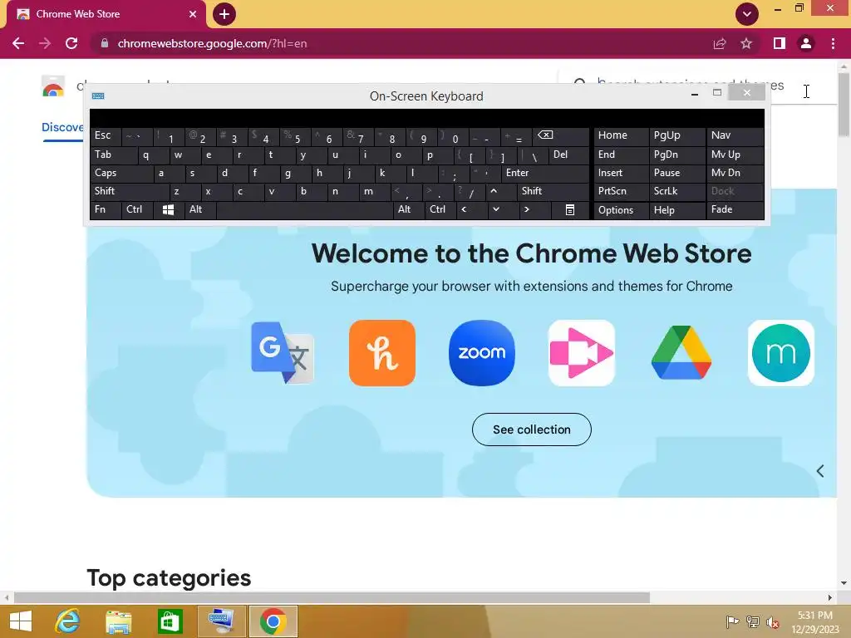The image size is (851, 638).
Task: Click the horizontal scrollbar thumb
Action: click(x=332, y=597)
